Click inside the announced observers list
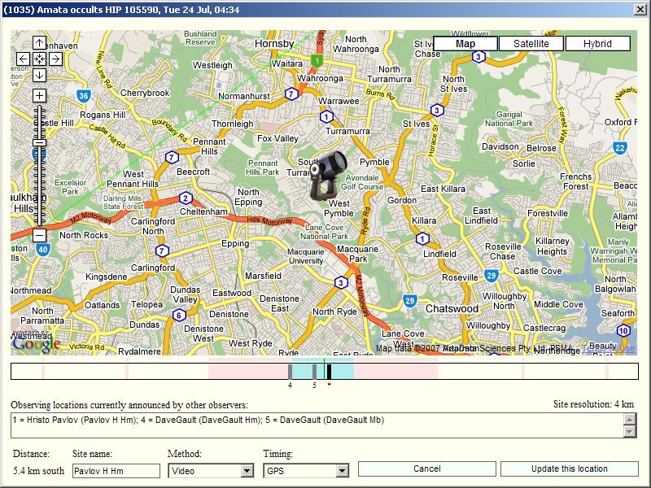The image size is (651, 488). [x=317, y=425]
